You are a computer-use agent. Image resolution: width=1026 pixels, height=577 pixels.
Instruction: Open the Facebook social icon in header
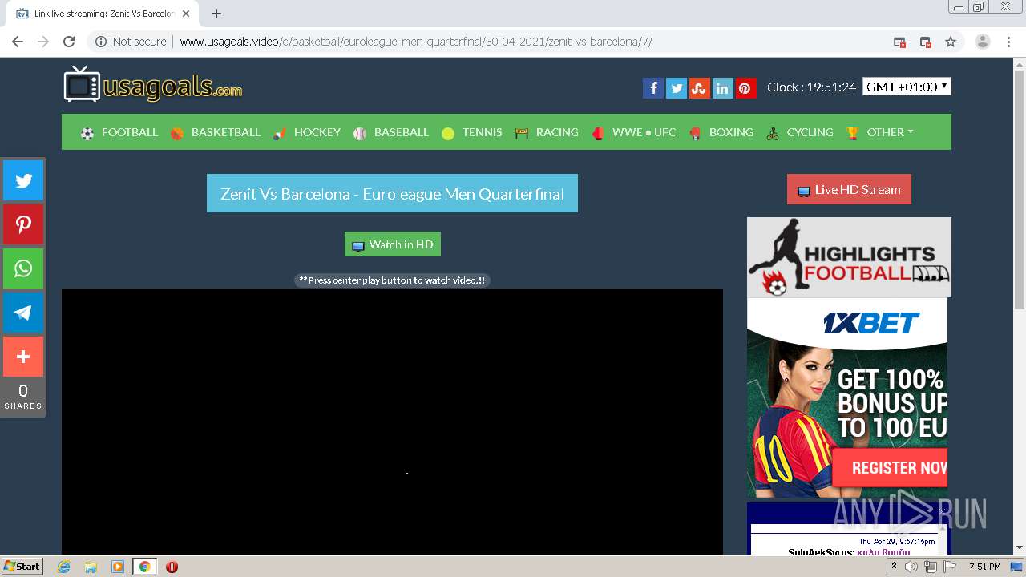pyautogui.click(x=653, y=88)
